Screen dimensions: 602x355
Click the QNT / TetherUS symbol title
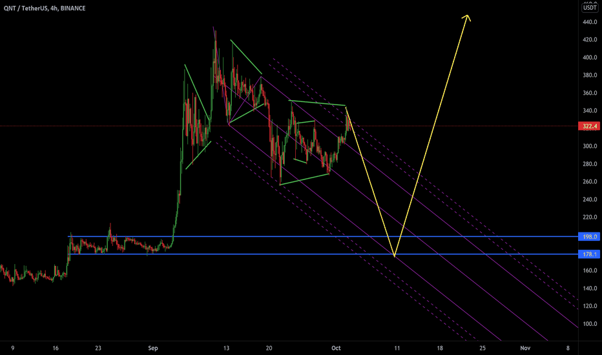coord(45,8)
